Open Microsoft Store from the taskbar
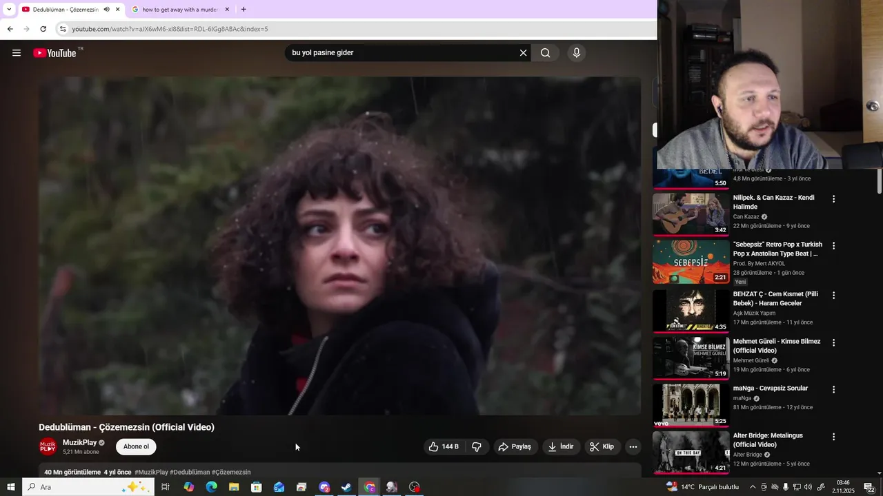883x496 pixels. 257,487
